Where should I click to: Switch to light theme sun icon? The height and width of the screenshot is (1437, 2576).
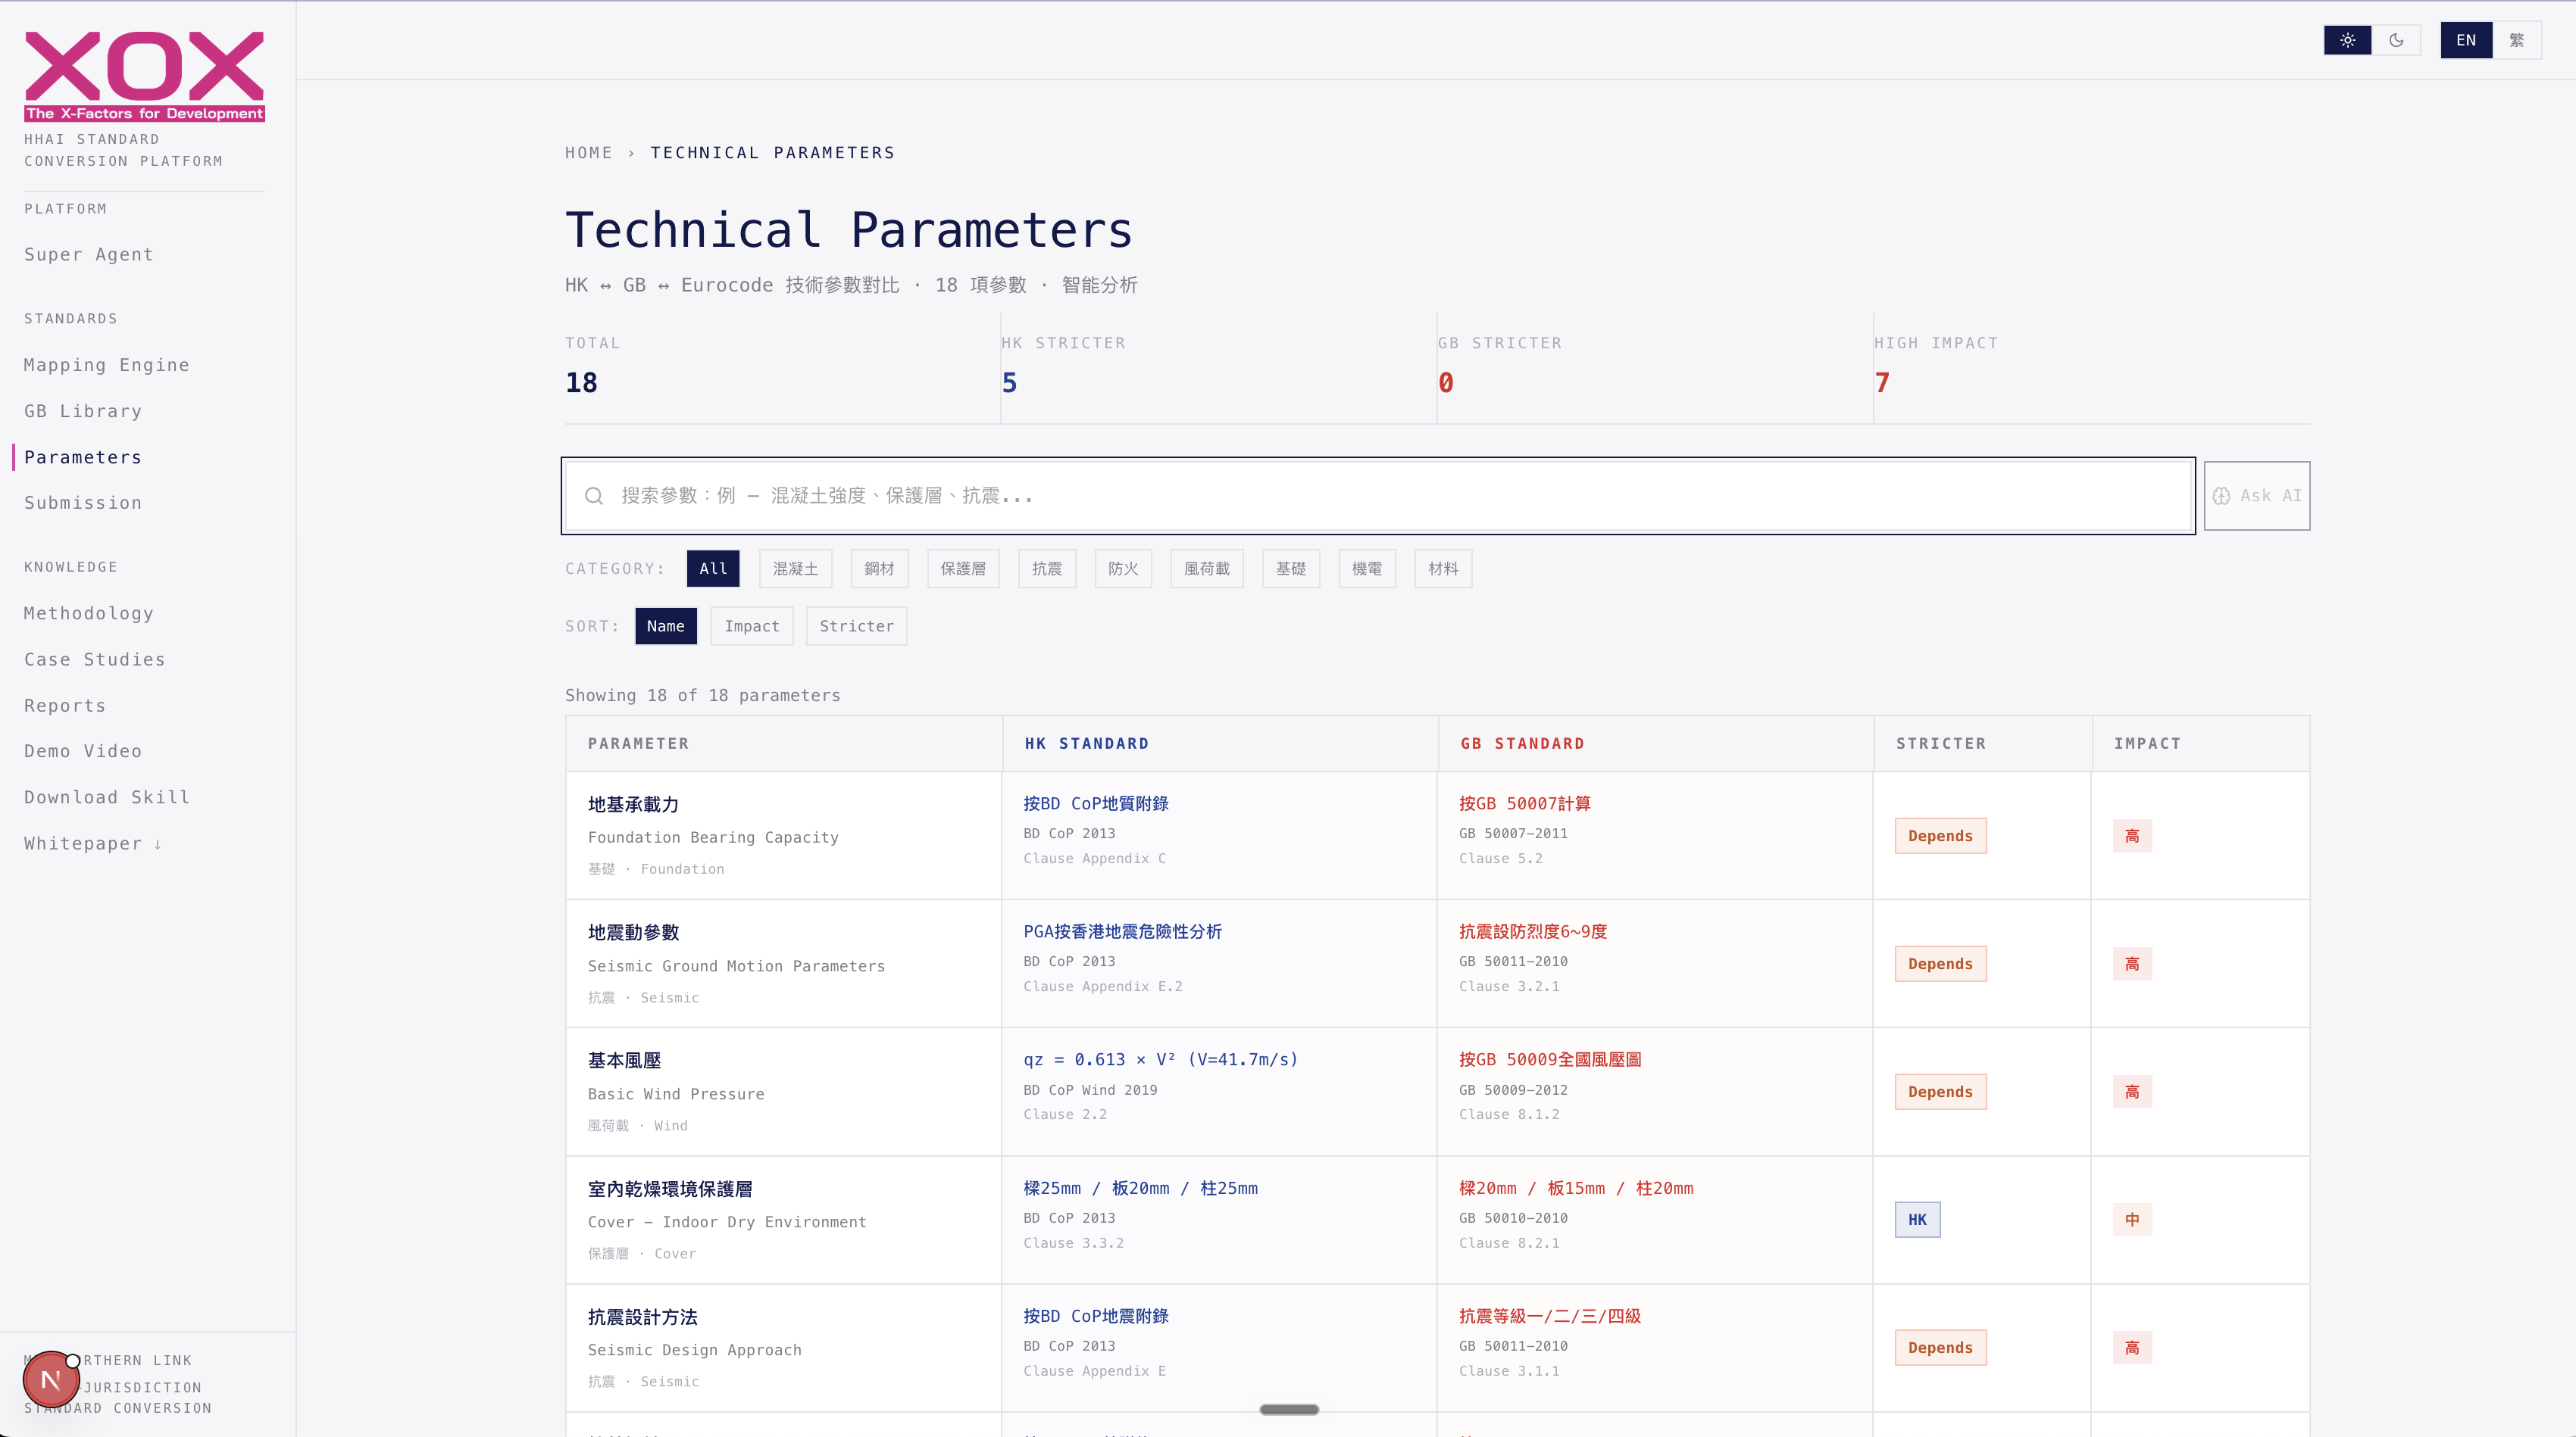(x=2347, y=40)
